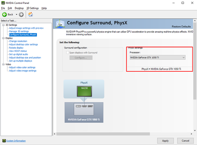Select Manage 3D settings
The height and width of the screenshot is (145, 197).
coord(19,31)
